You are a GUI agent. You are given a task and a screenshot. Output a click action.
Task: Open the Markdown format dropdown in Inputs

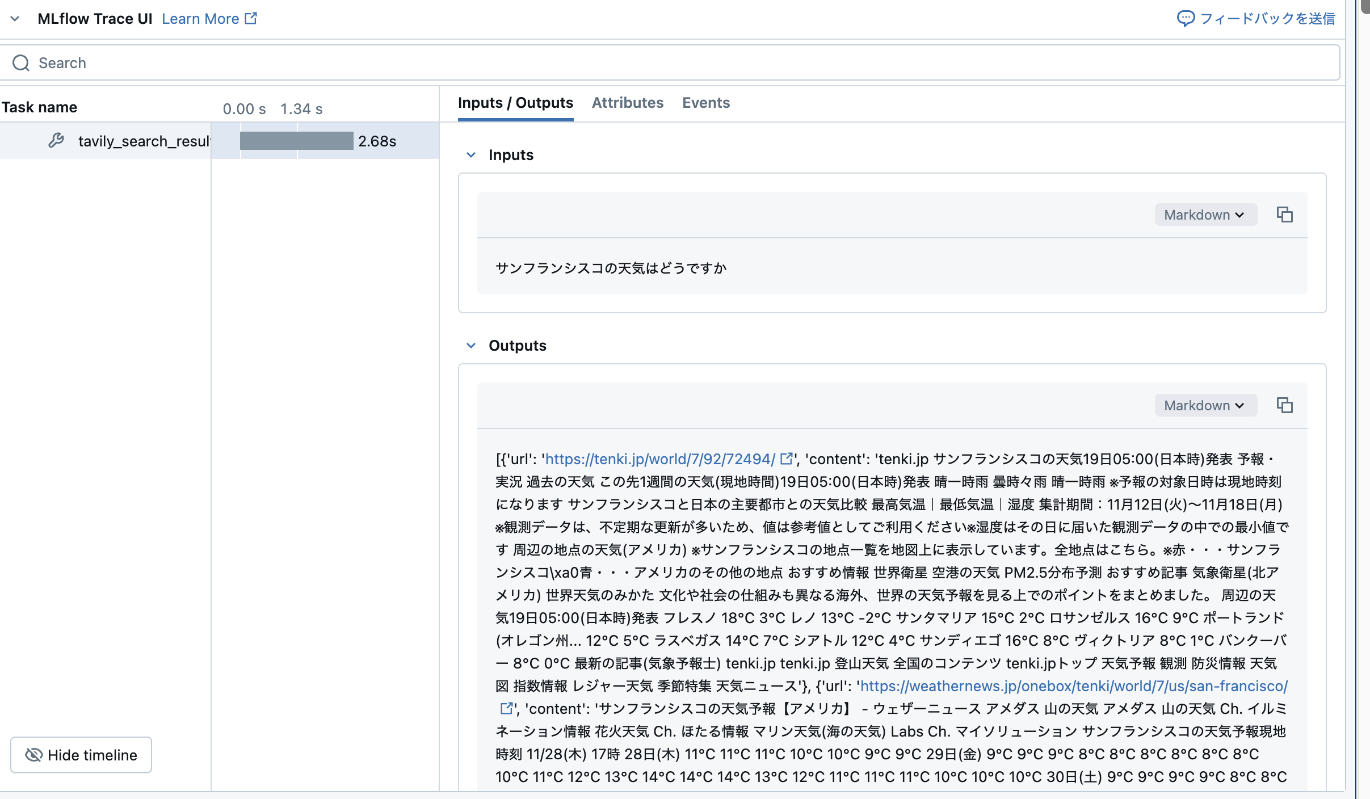coord(1205,214)
